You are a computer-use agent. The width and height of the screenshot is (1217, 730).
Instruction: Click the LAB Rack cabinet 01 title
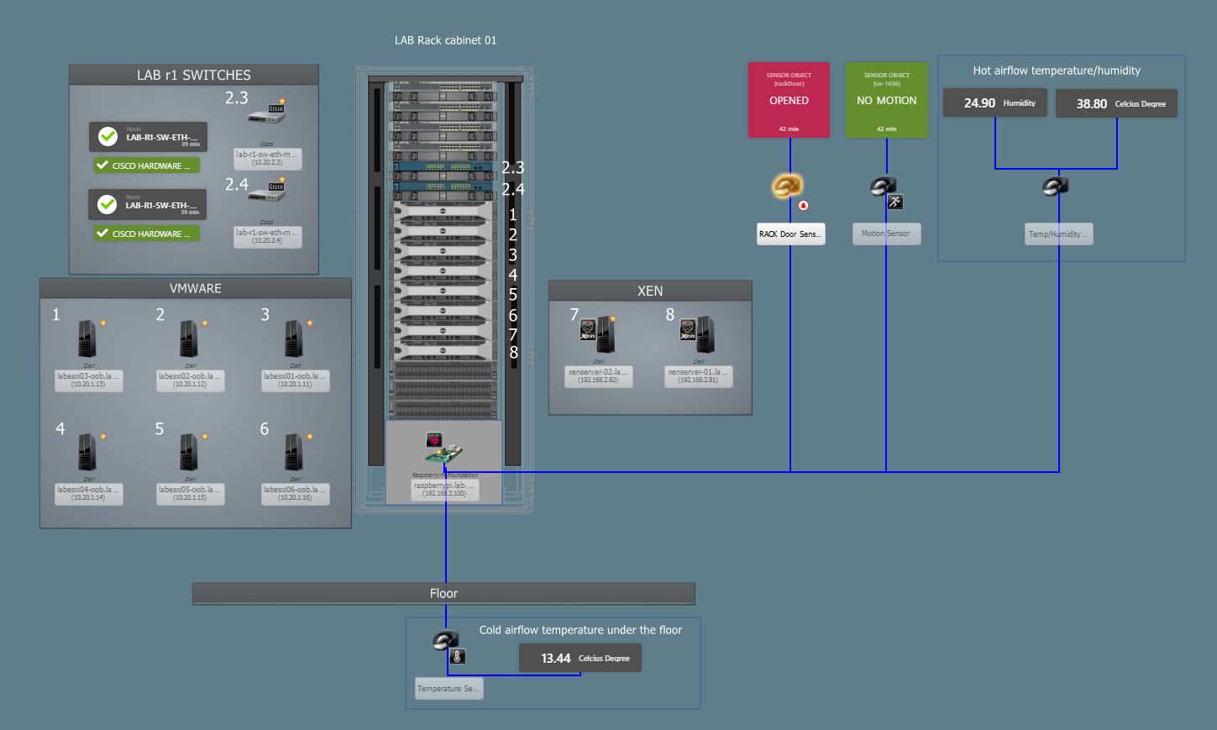tap(446, 39)
